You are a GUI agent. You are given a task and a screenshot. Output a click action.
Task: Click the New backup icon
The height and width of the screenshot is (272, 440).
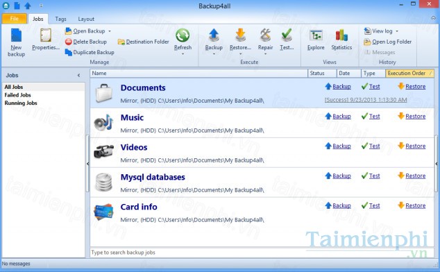(x=16, y=35)
